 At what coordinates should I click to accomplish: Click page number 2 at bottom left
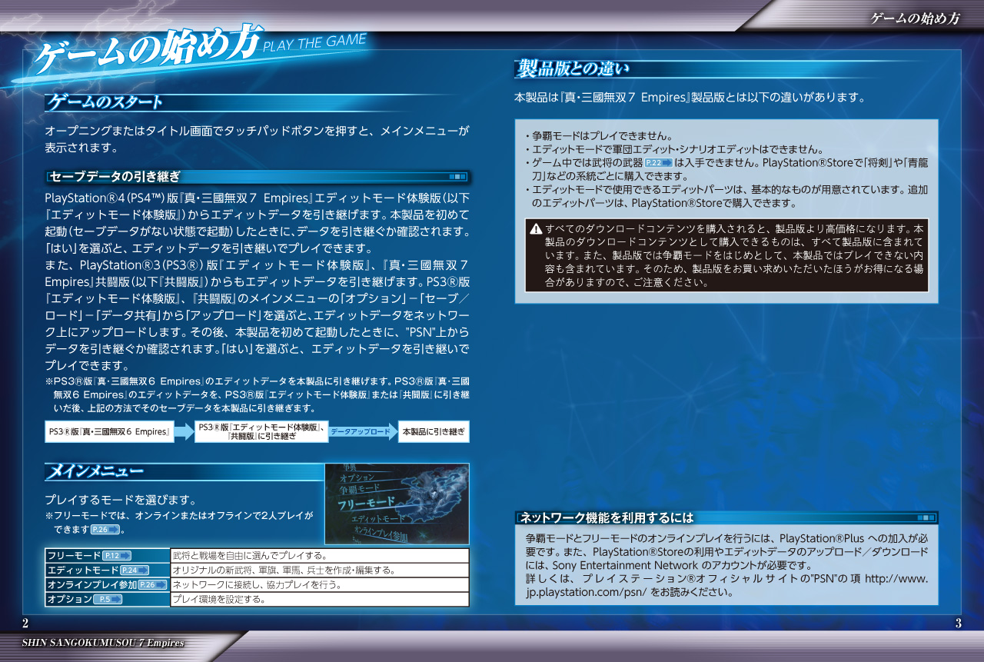[25, 624]
